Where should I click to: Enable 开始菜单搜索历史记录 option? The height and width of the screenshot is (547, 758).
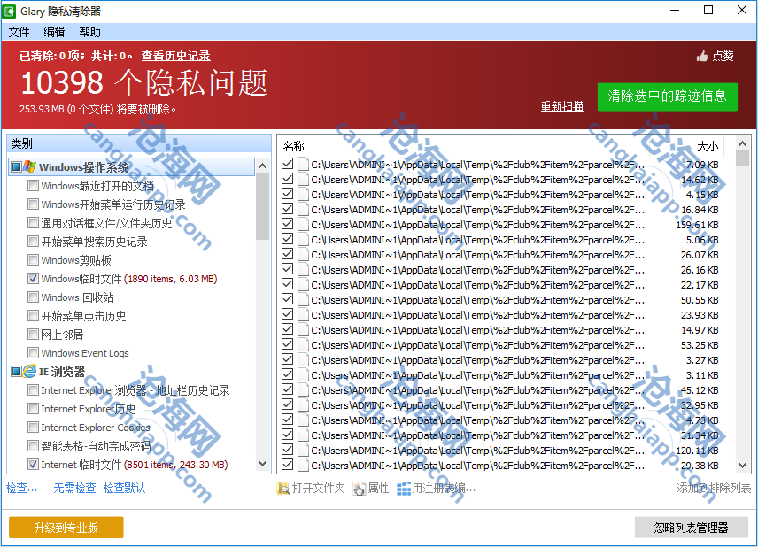click(33, 241)
